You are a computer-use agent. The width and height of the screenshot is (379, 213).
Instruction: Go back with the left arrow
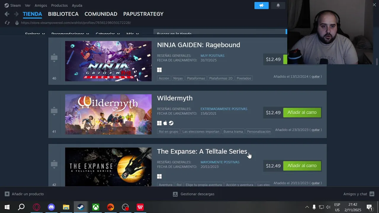click(7, 14)
